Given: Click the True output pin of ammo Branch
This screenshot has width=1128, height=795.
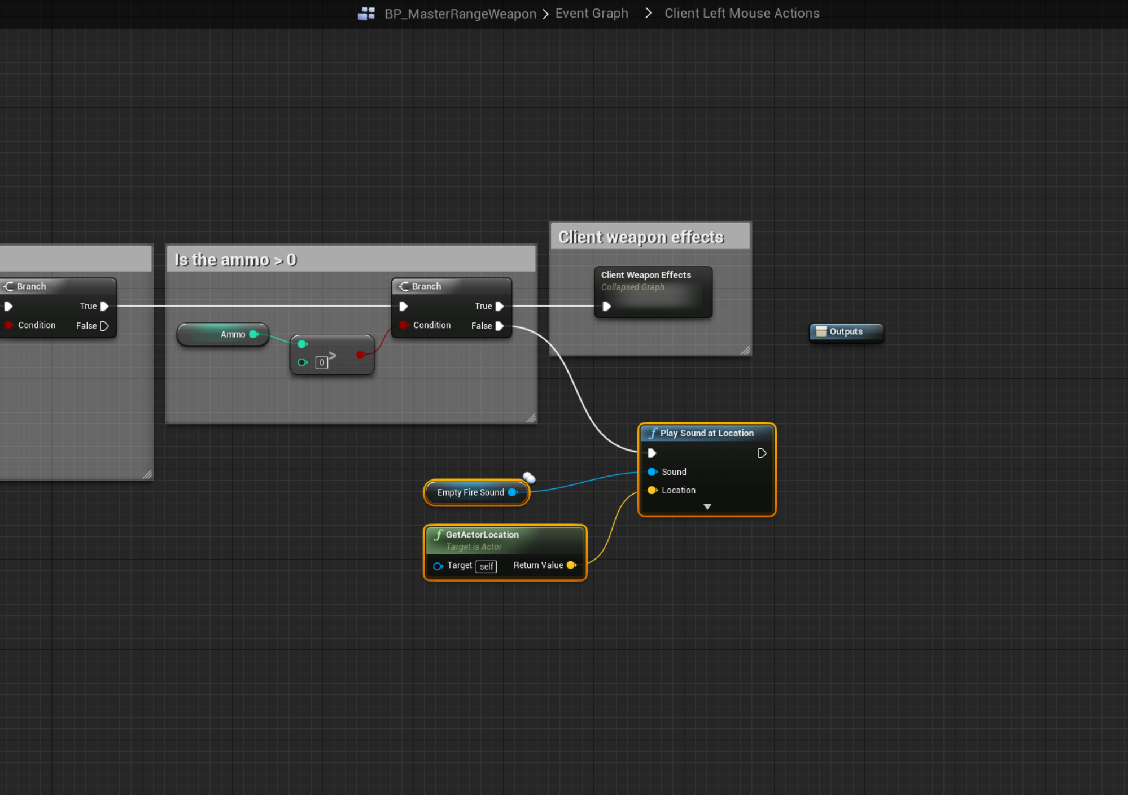Looking at the screenshot, I should (x=499, y=306).
